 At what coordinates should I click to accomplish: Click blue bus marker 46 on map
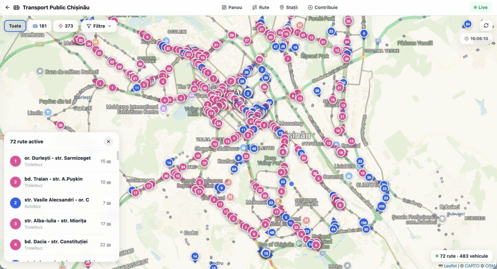pyautogui.click(x=254, y=148)
